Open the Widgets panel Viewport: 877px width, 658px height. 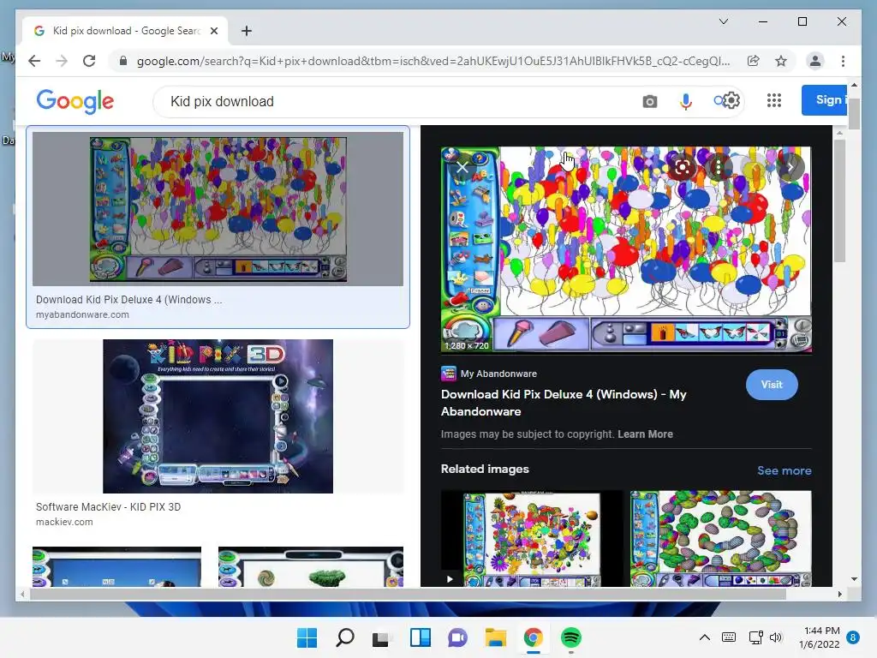tap(420, 637)
